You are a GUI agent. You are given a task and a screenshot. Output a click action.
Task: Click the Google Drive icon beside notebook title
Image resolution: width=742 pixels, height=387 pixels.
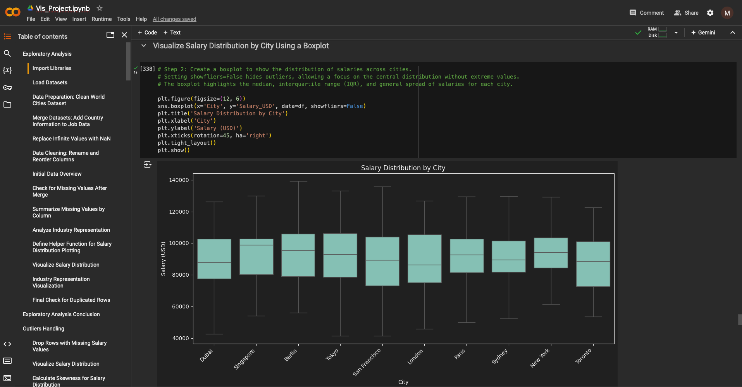click(x=30, y=8)
